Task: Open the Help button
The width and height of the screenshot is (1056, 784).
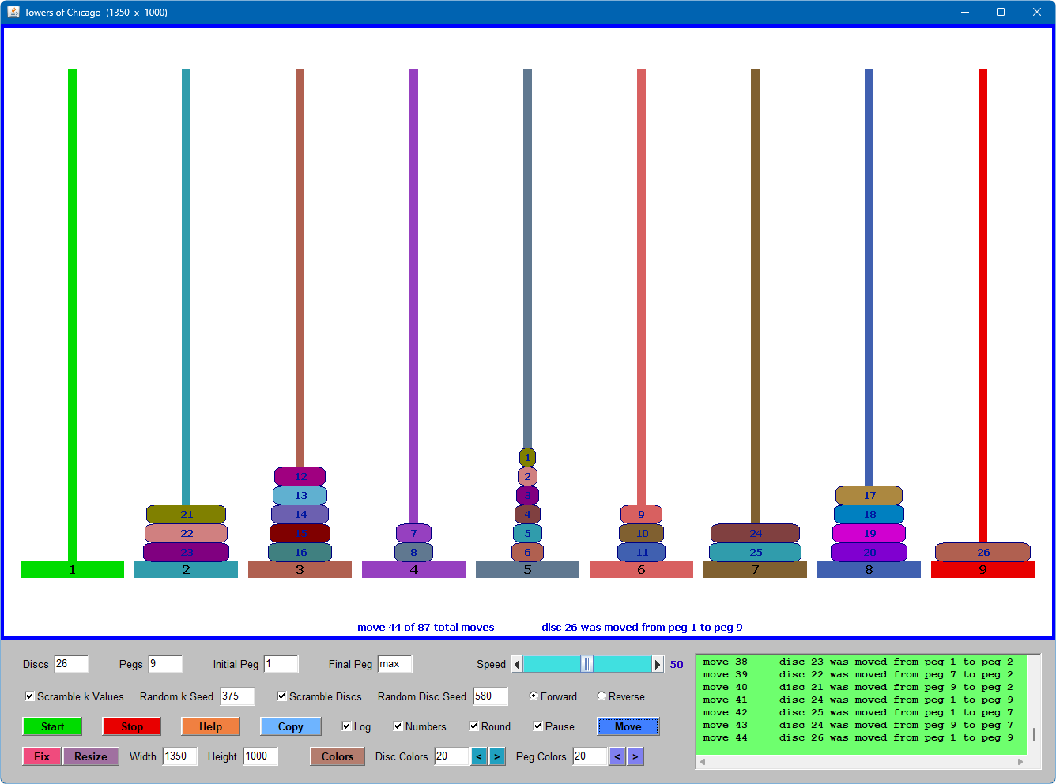Action: click(x=210, y=726)
